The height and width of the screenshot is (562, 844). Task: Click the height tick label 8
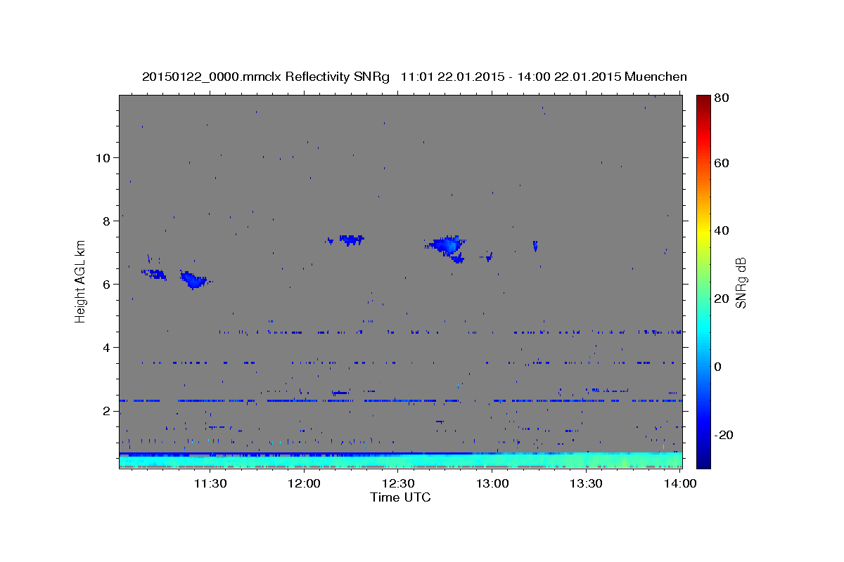click(x=105, y=221)
